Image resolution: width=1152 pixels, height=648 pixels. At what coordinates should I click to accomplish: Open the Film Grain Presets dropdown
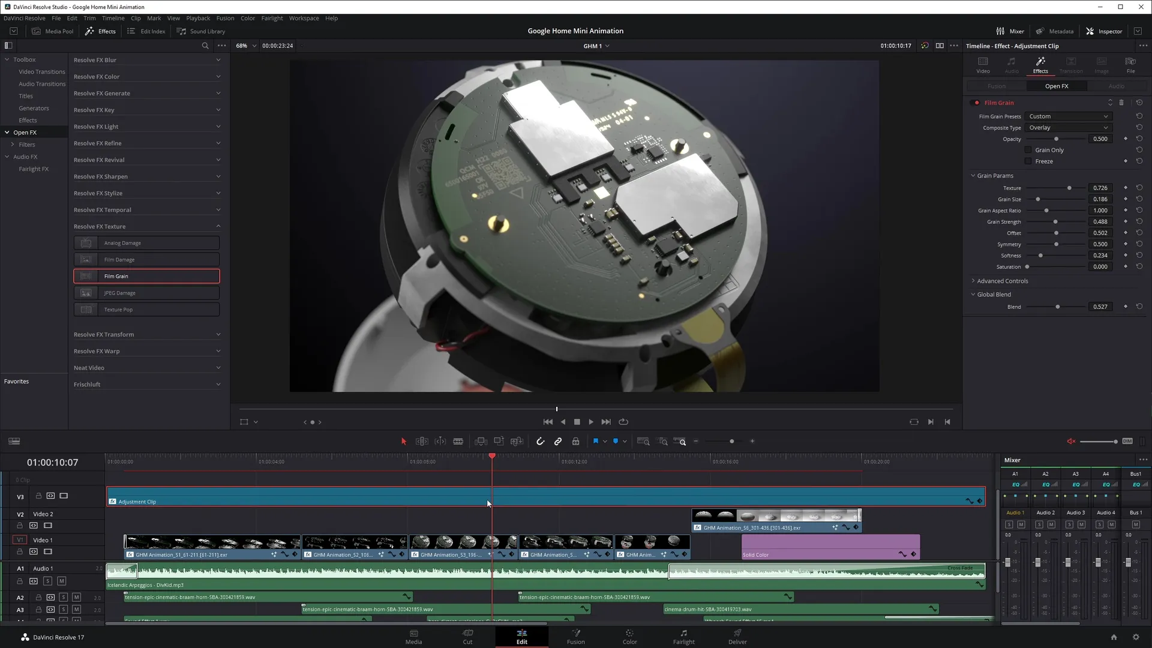pos(1069,116)
